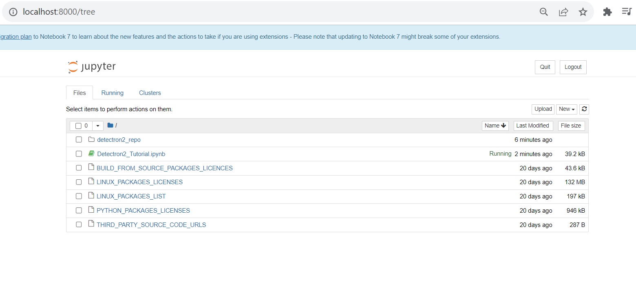Image resolution: width=636 pixels, height=284 pixels.
Task: Select LINUX_PACKAGES_LICENSES checkbox
Action: (x=79, y=182)
